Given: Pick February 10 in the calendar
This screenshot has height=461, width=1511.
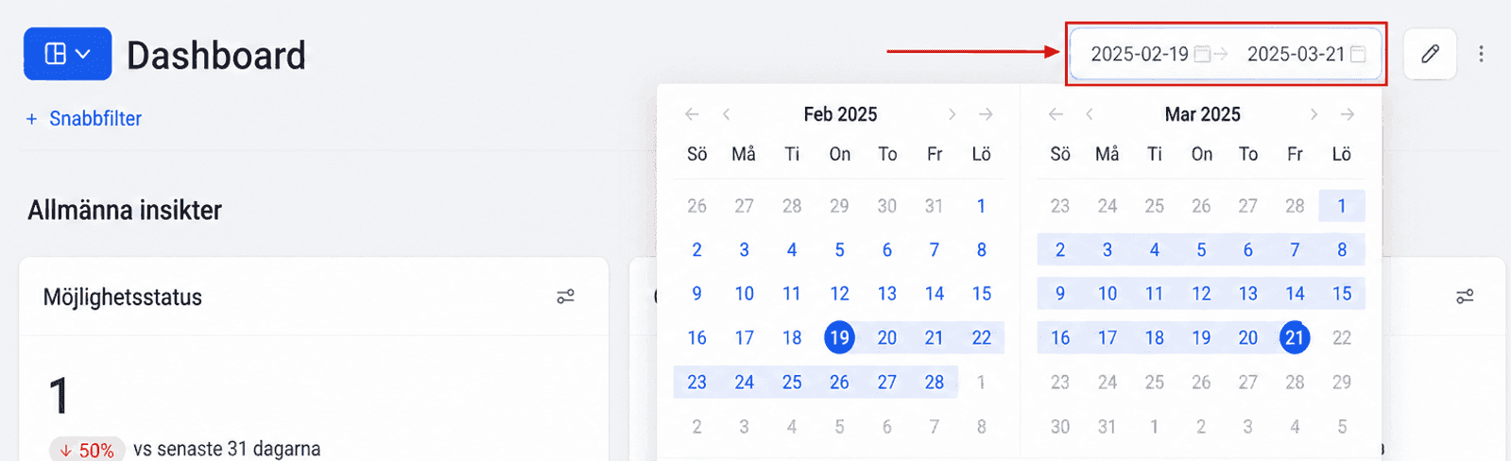Looking at the screenshot, I should 745,294.
